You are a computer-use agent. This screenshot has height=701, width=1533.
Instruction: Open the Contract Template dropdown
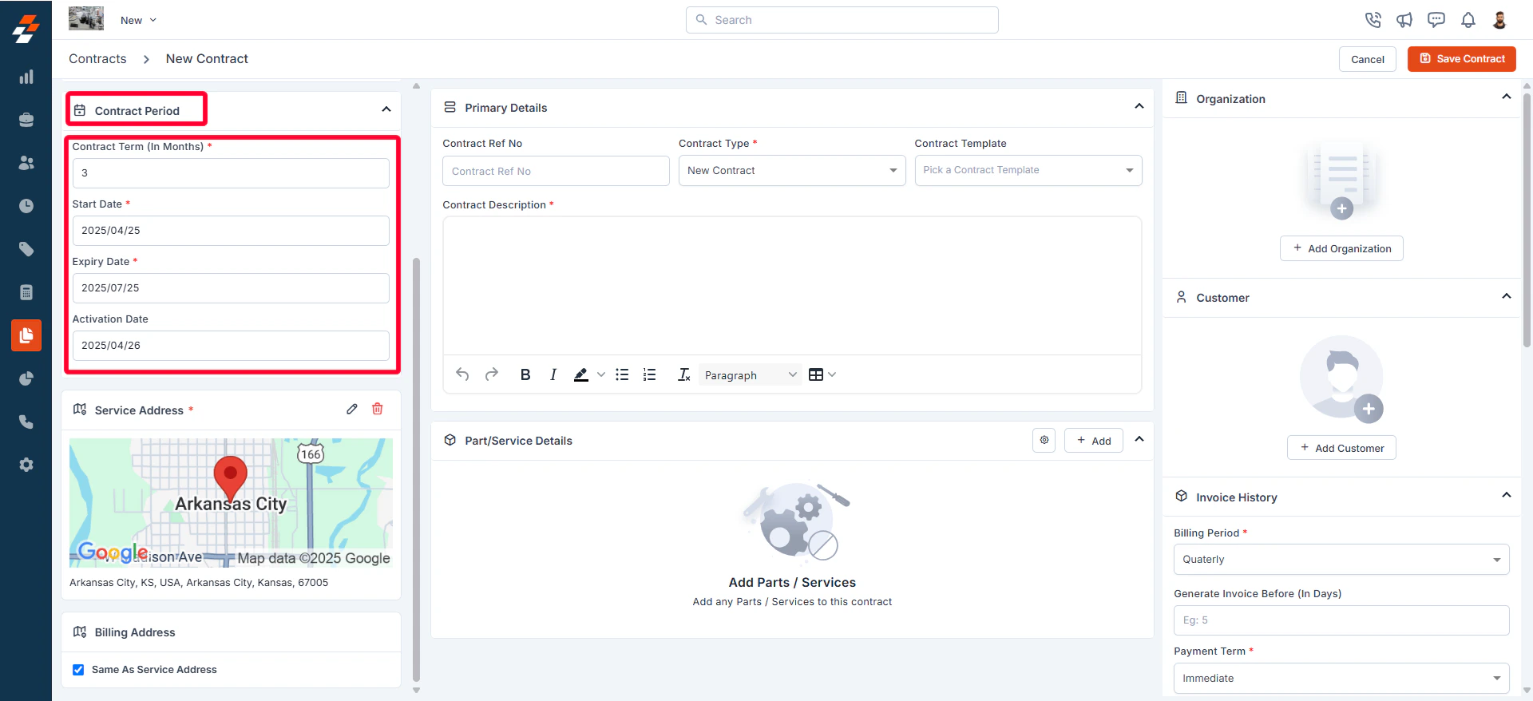[x=1028, y=170]
